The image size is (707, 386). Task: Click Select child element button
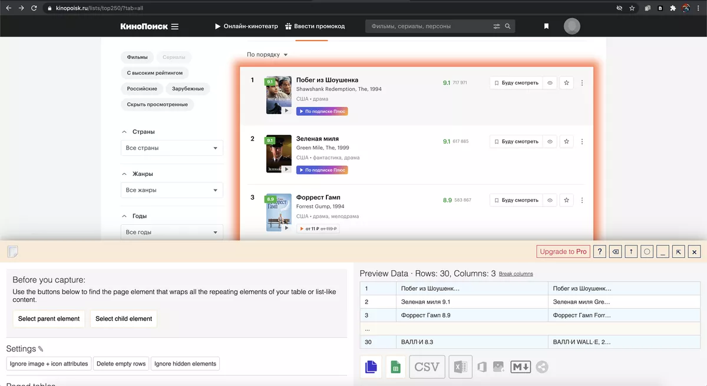click(124, 319)
